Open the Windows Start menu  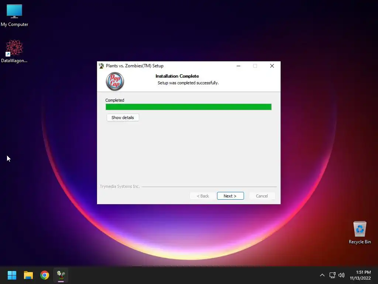pyautogui.click(x=12, y=275)
